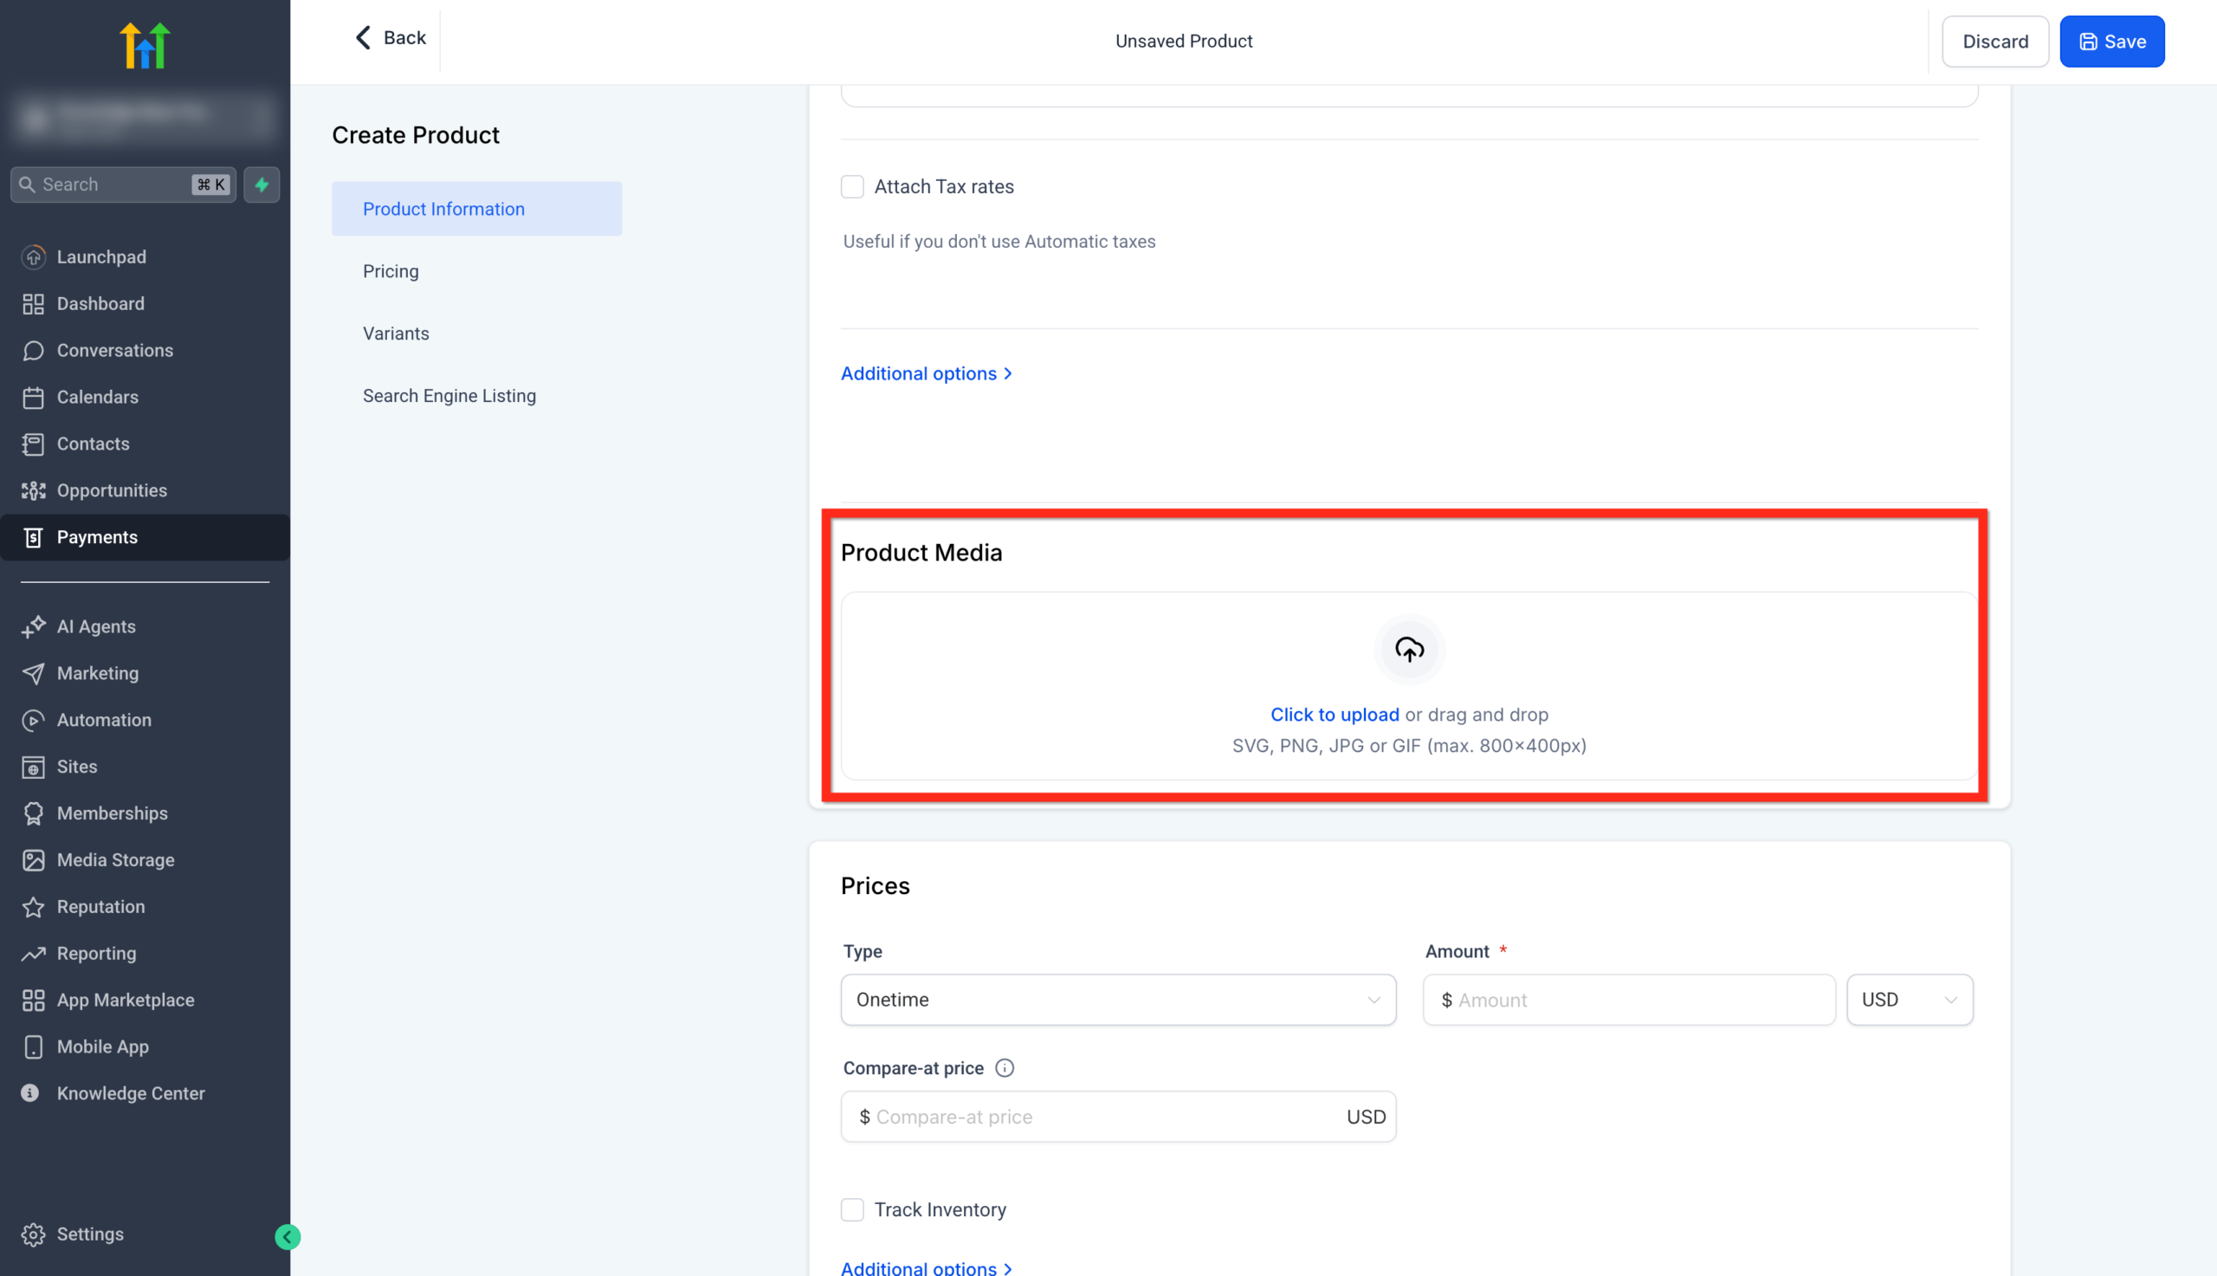
Task: Navigate to Conversations in the sidebar
Action: click(x=115, y=350)
